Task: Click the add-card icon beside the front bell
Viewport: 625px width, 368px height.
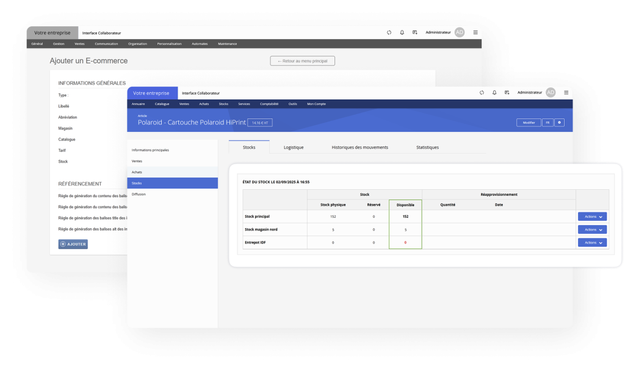Action: tap(507, 93)
